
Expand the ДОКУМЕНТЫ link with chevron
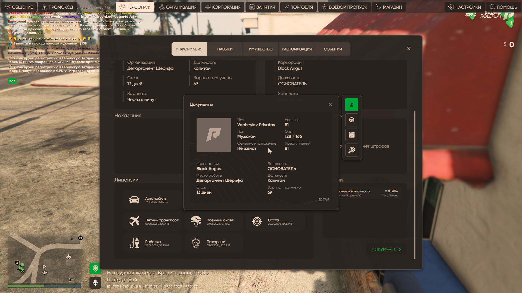(x=386, y=249)
